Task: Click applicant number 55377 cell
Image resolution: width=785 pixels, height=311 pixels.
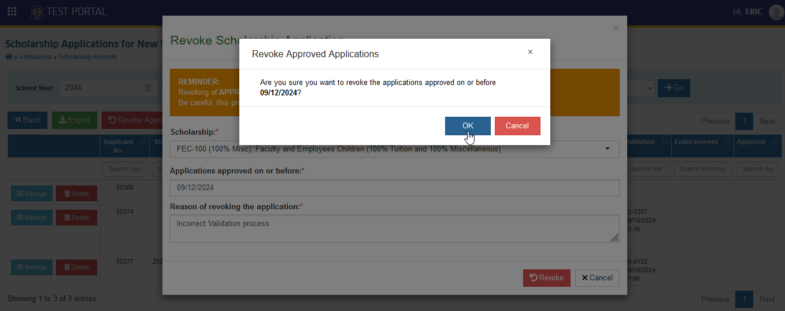Action: pyautogui.click(x=125, y=262)
